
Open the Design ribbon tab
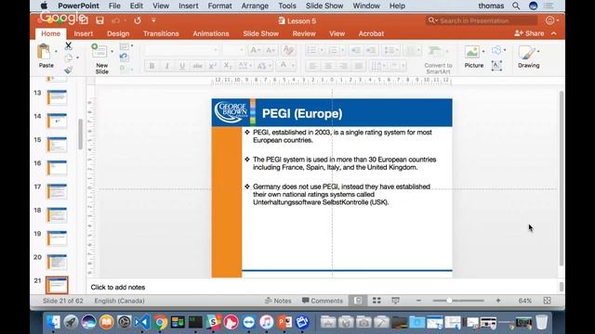pyautogui.click(x=118, y=33)
